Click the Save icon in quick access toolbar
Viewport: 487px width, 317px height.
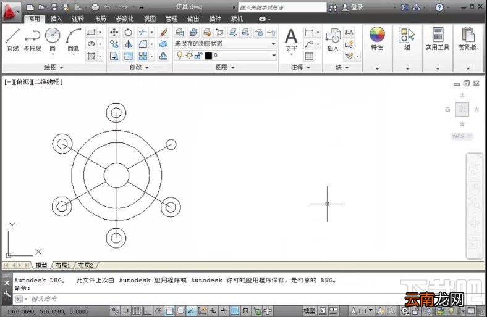click(x=54, y=7)
